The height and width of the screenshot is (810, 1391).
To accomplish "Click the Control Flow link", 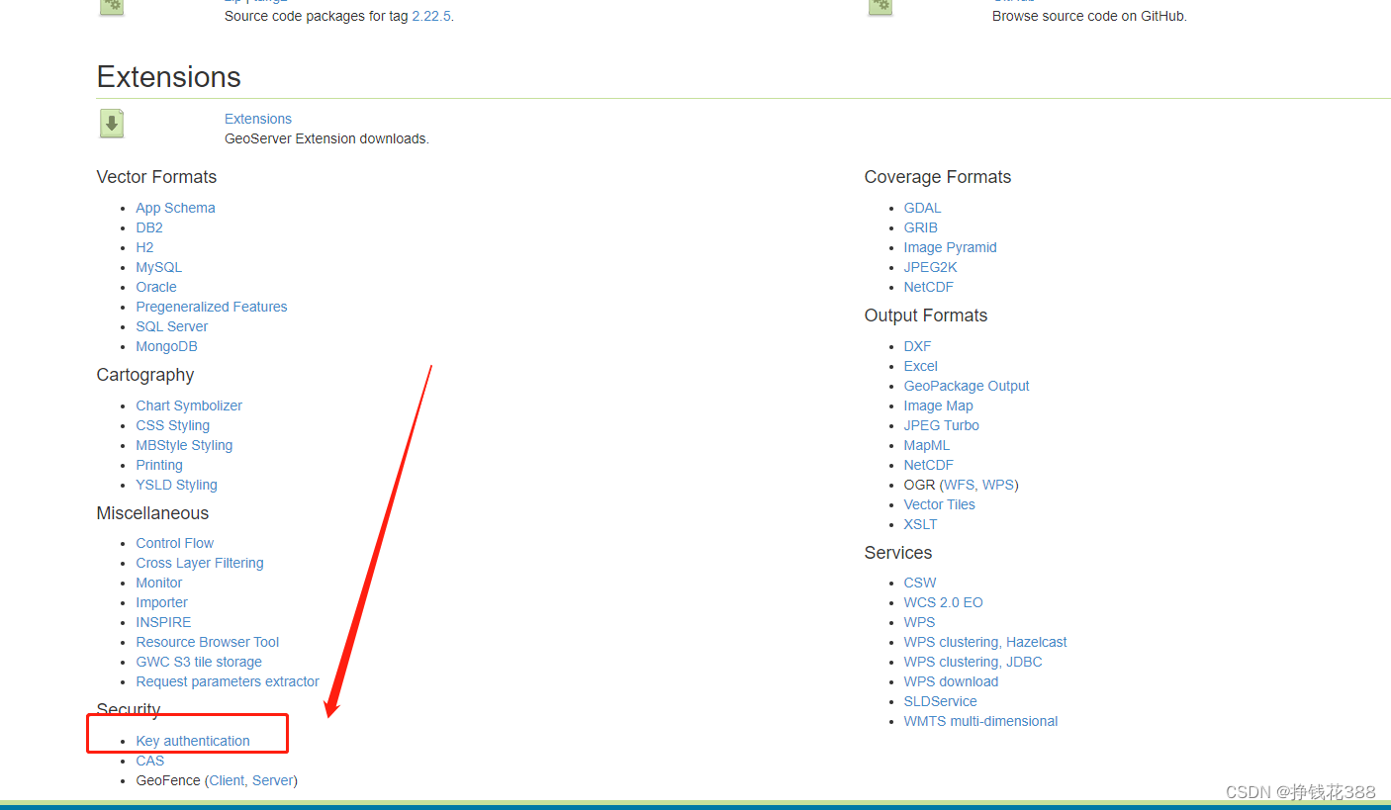I will (x=175, y=543).
